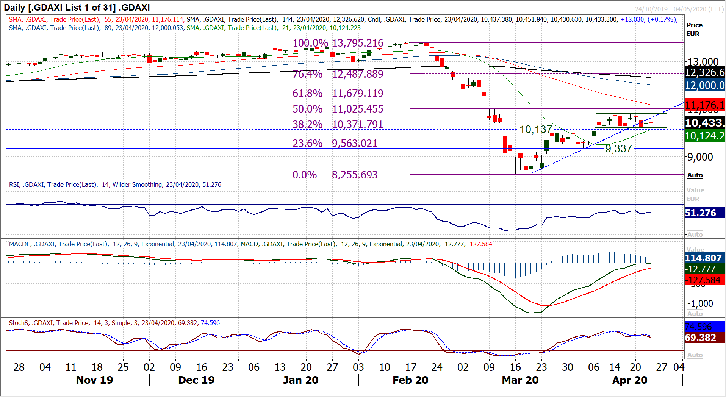The image size is (726, 397).
Task: Click the 0.0% 8,255.693 Fibonacci label
Action: 335,175
